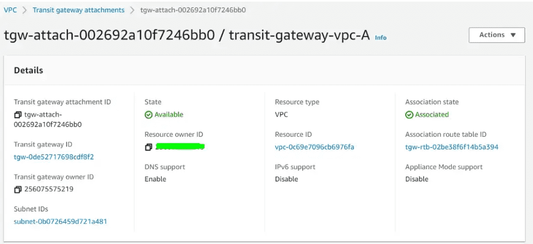
Task: Copy the resource owner ID
Action: pyautogui.click(x=148, y=147)
